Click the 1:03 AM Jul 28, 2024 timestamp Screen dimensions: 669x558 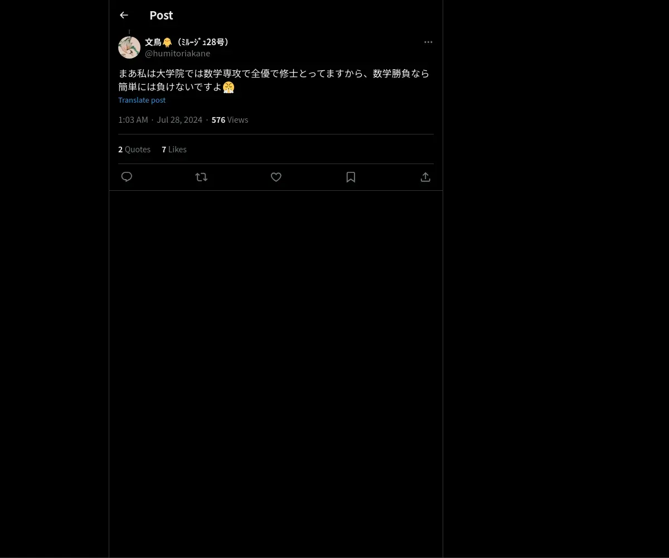tap(160, 120)
